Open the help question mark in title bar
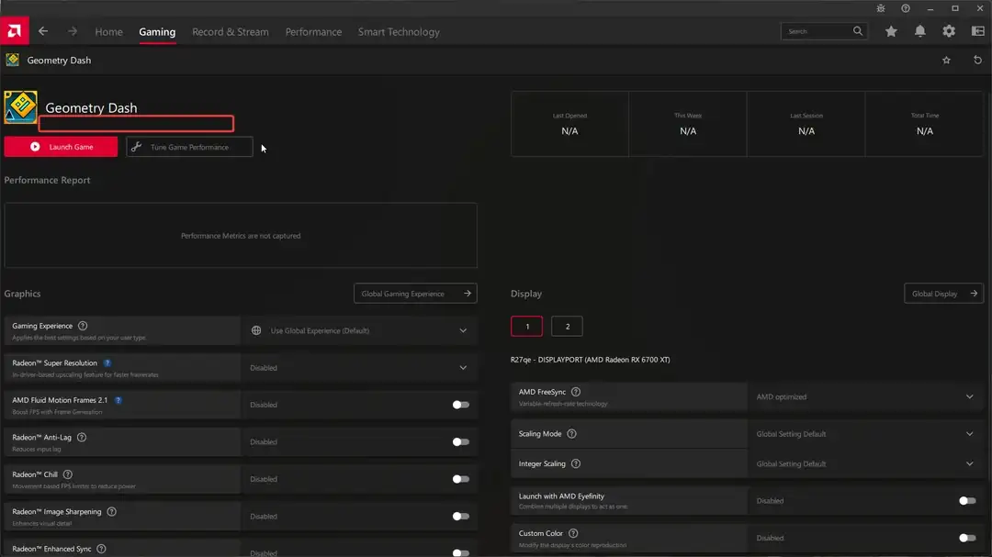992x557 pixels. tap(906, 8)
